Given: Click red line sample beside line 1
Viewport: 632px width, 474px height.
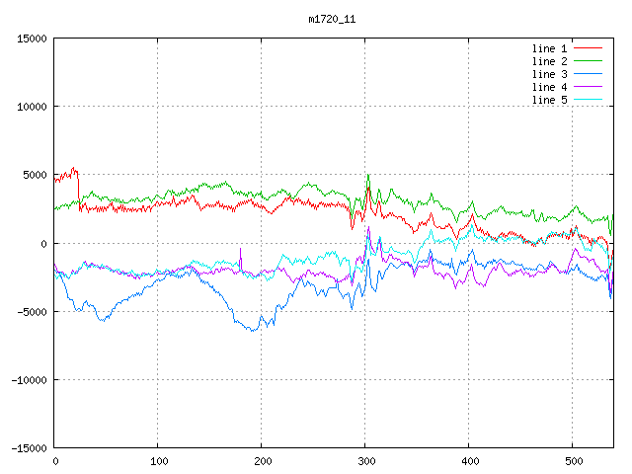Looking at the screenshot, I should pos(588,48).
